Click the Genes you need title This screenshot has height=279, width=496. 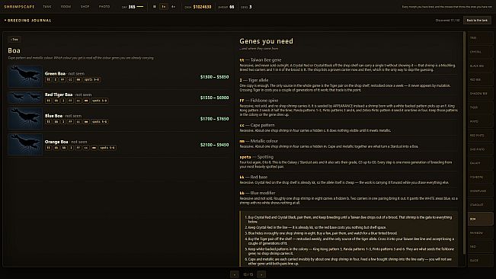click(x=266, y=41)
